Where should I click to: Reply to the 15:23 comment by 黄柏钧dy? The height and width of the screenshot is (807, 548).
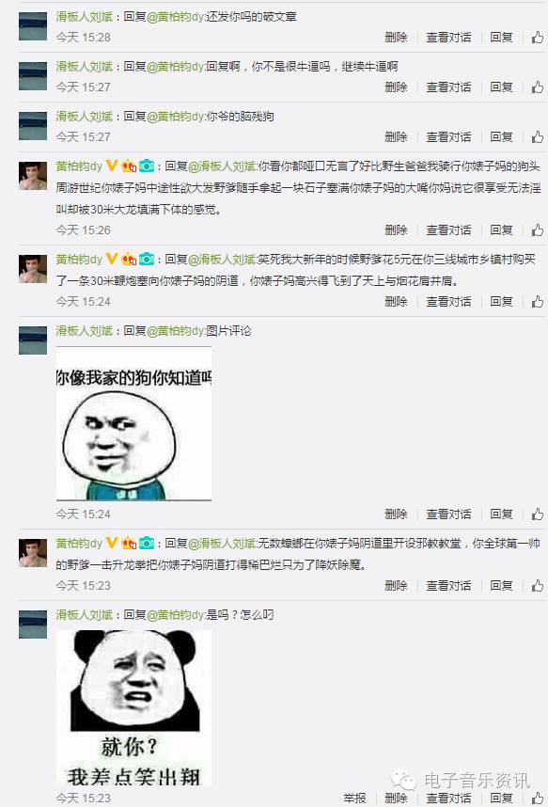[x=501, y=586]
